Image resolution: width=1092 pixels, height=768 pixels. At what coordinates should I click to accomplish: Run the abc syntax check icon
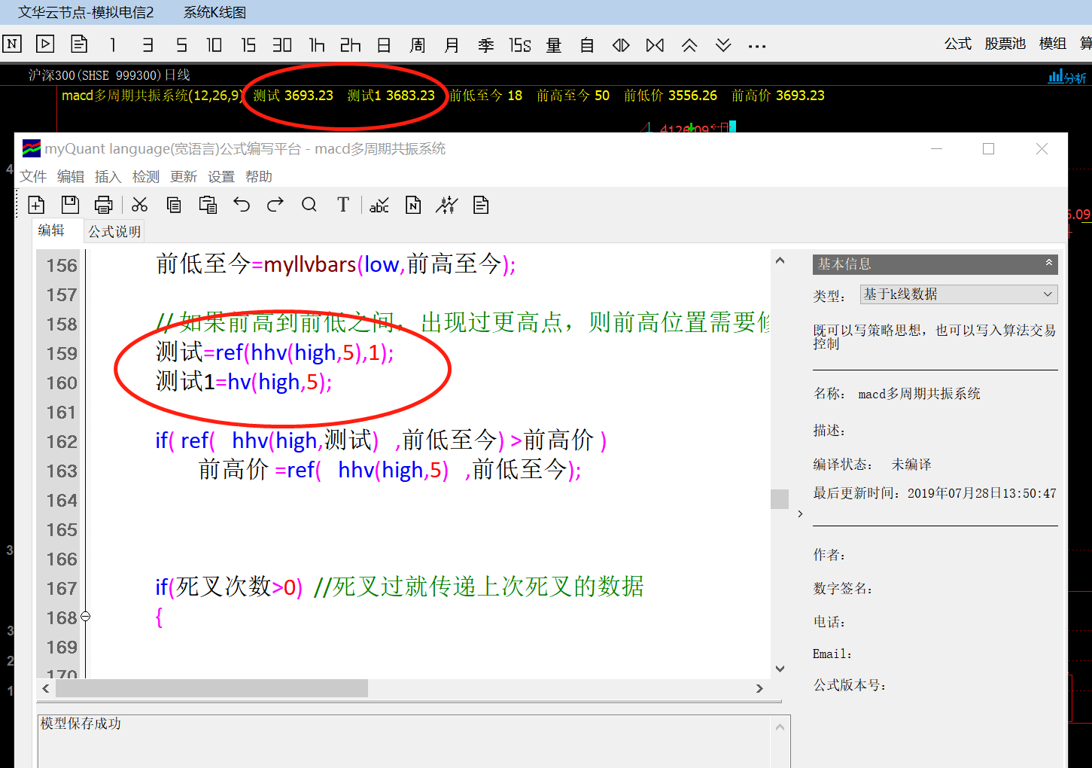point(379,205)
